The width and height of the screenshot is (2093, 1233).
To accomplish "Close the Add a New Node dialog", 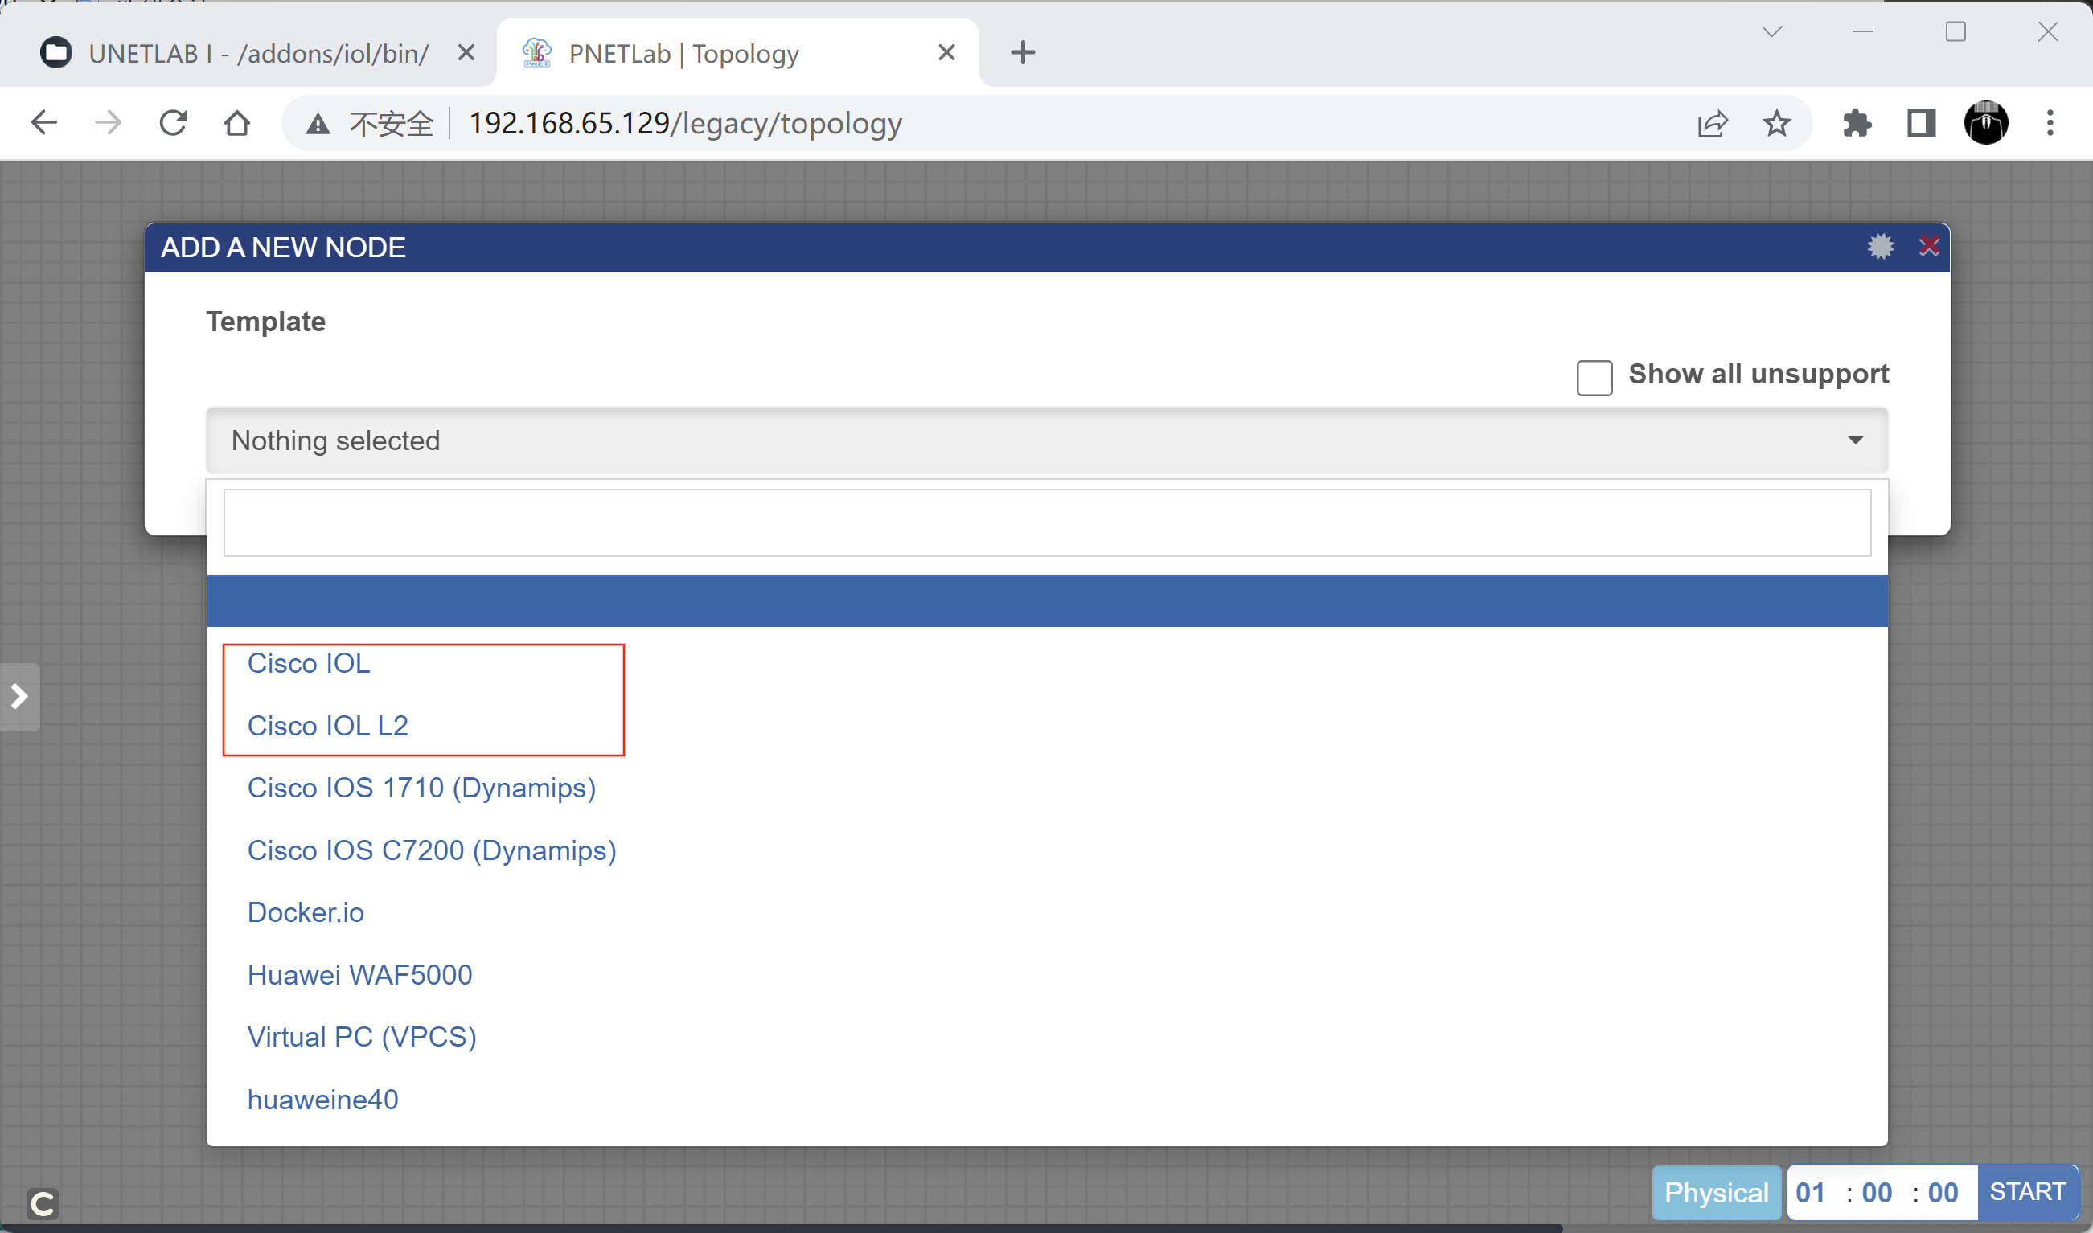I will [1928, 247].
